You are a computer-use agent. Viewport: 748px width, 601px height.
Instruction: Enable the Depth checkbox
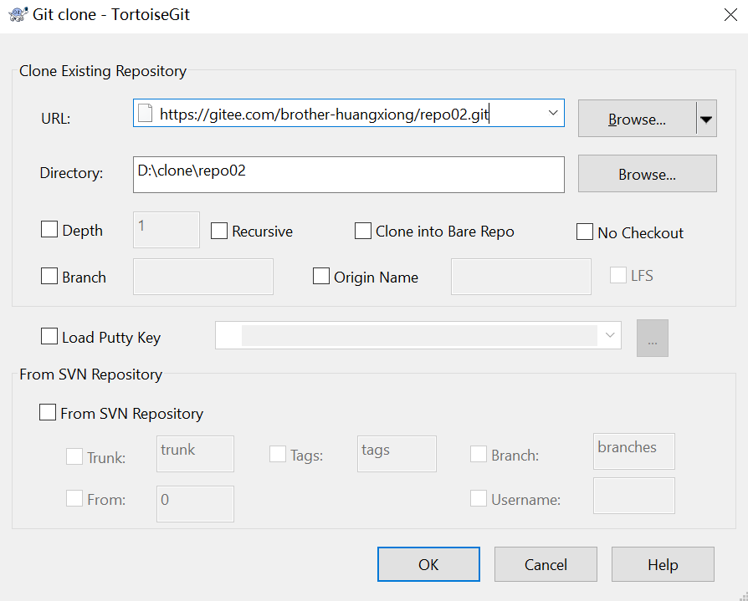[x=49, y=229]
